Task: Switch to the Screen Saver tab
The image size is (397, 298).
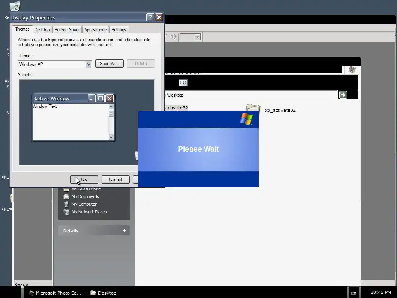Action: (67, 29)
